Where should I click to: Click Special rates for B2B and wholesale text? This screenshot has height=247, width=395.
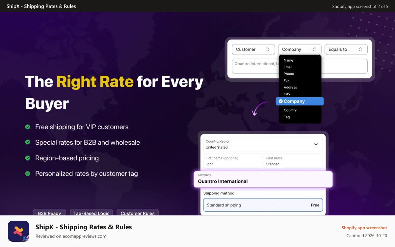88,143
